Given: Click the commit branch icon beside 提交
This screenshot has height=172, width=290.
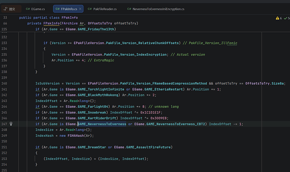Looking at the screenshot, I should coord(5,9).
